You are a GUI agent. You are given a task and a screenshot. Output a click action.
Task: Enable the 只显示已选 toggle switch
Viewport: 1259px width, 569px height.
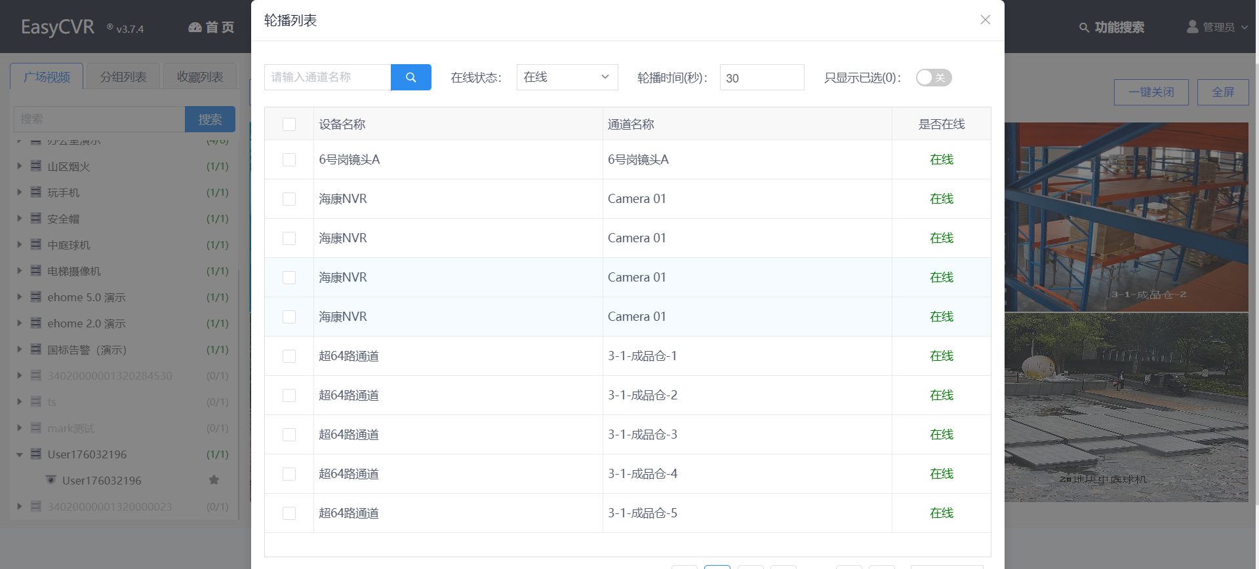[x=933, y=78]
